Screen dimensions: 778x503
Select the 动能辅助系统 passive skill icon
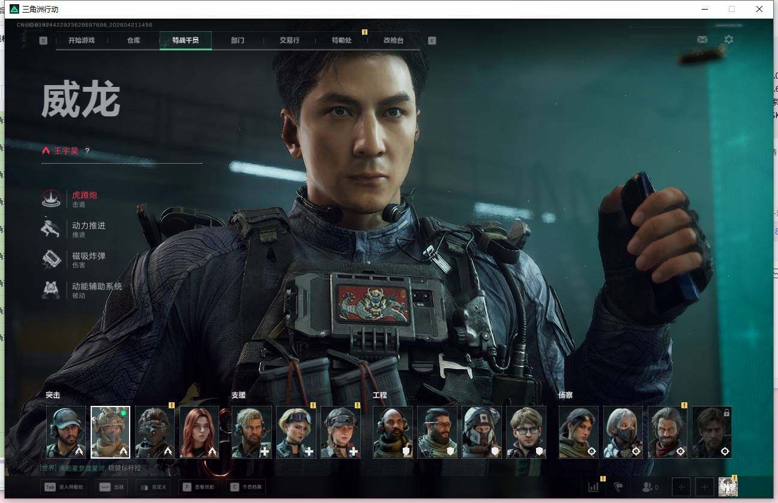(51, 290)
